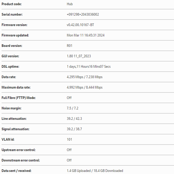The height and width of the screenshot is (174, 174).
Task: Click the Noise margin value
Action: pos(73,108)
